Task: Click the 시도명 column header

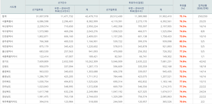Action: 13,7
